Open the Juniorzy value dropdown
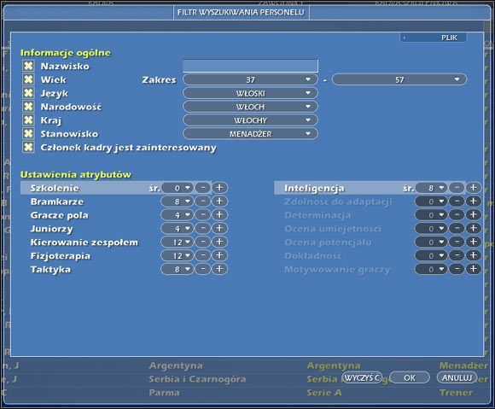The image size is (495, 409). coord(178,229)
